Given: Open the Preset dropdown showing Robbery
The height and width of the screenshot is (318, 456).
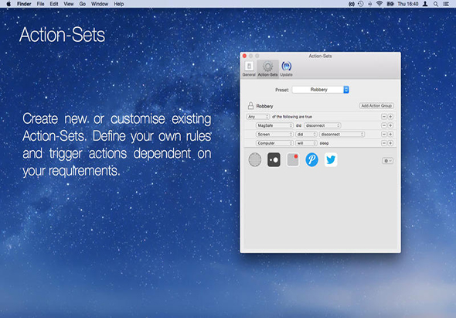Looking at the screenshot, I should [321, 90].
